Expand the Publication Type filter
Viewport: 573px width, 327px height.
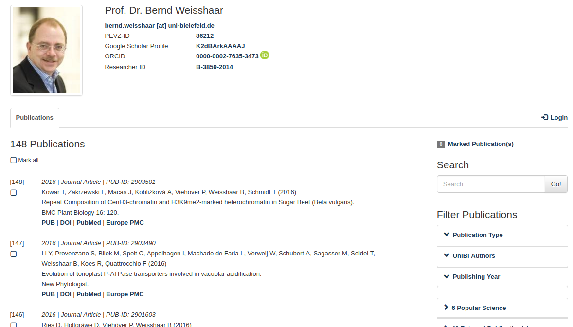point(502,235)
